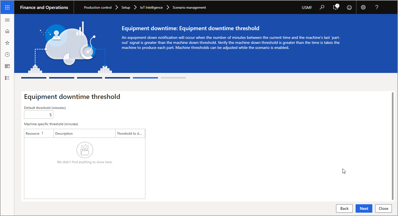Image resolution: width=398 pixels, height=216 pixels.
Task: Open Workspaces icon in sidebar
Action: pyautogui.click(x=7, y=66)
